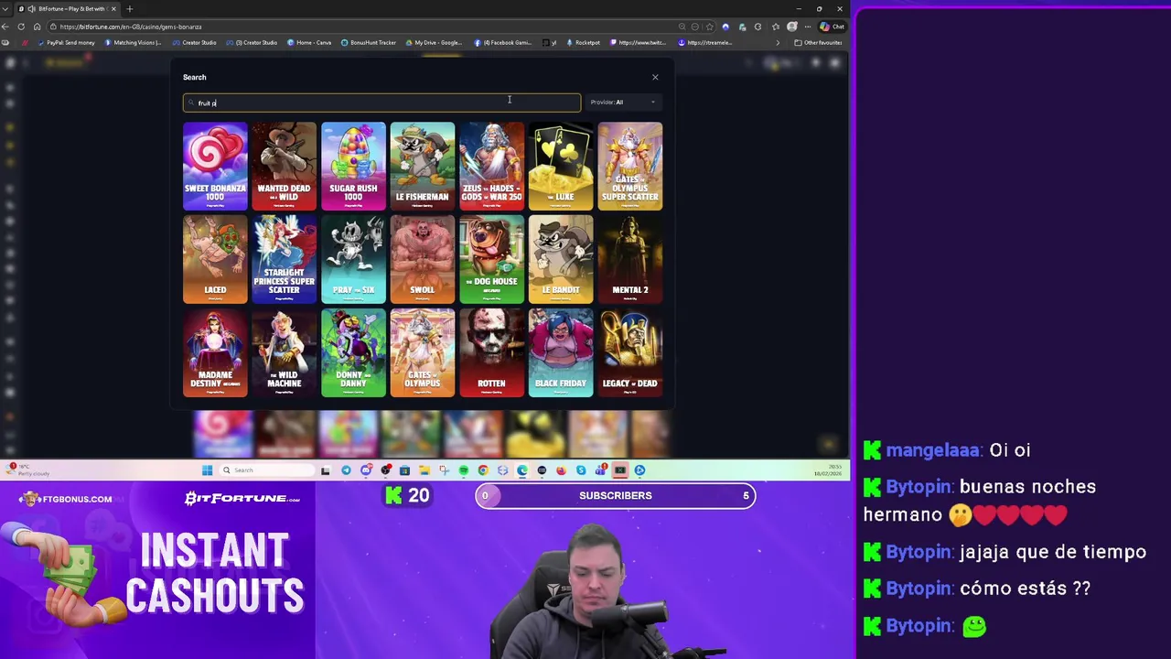The image size is (1171, 659).
Task: Select The Dog House Megaways
Action: coord(491,260)
